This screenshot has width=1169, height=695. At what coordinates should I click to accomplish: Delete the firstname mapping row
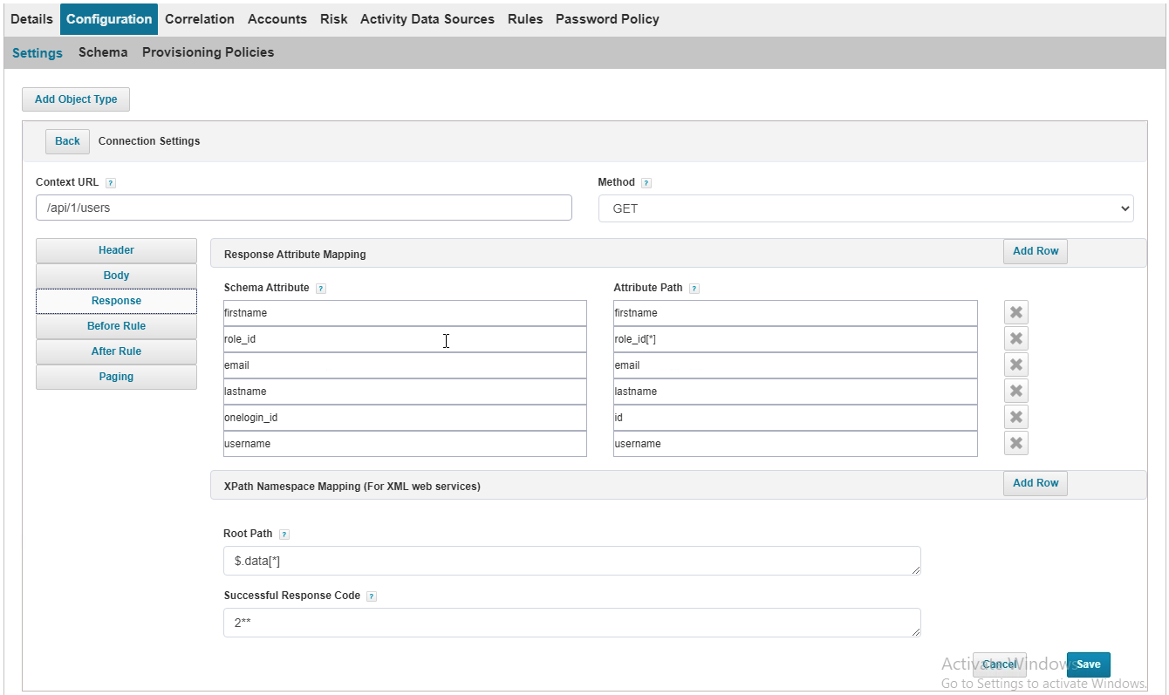(1015, 312)
